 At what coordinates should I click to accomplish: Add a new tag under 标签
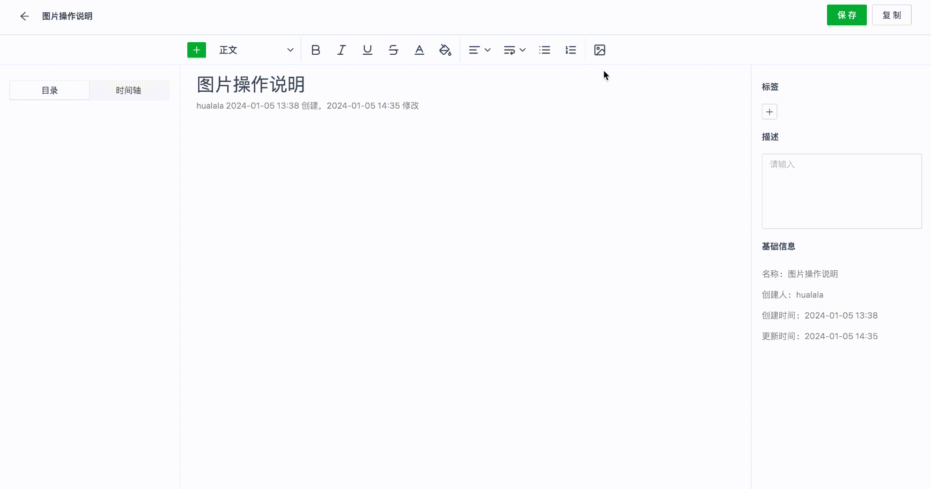[769, 112]
